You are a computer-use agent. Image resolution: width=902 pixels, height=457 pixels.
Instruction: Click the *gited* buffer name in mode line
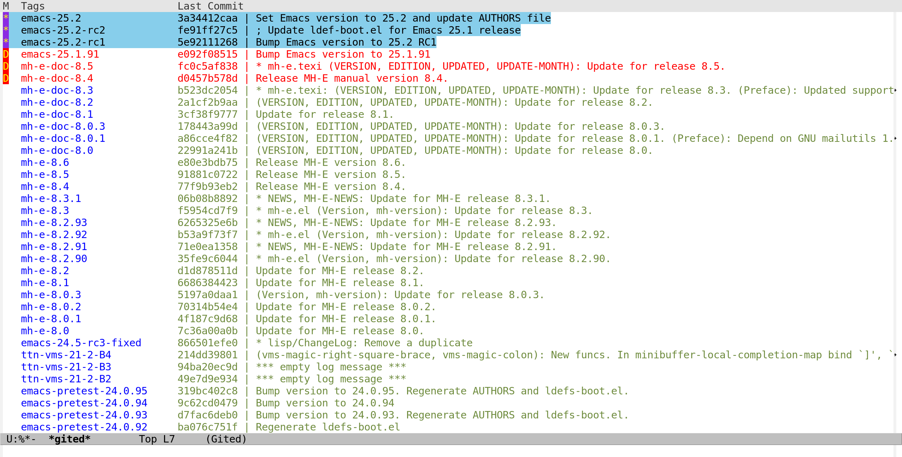click(69, 439)
